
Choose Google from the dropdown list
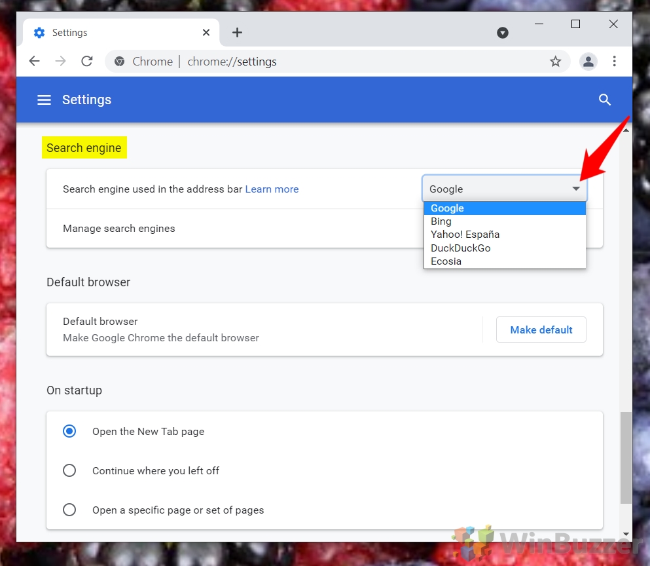tap(505, 208)
